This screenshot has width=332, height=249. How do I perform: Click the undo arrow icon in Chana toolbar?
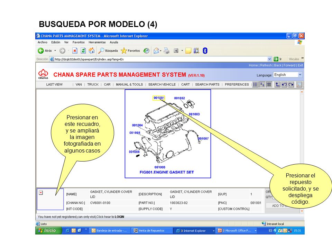pyautogui.click(x=284, y=84)
